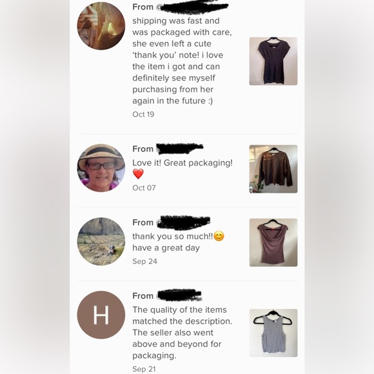Tap the avatar of woman wearing straw hat
The width and height of the screenshot is (374, 374).
point(101,168)
